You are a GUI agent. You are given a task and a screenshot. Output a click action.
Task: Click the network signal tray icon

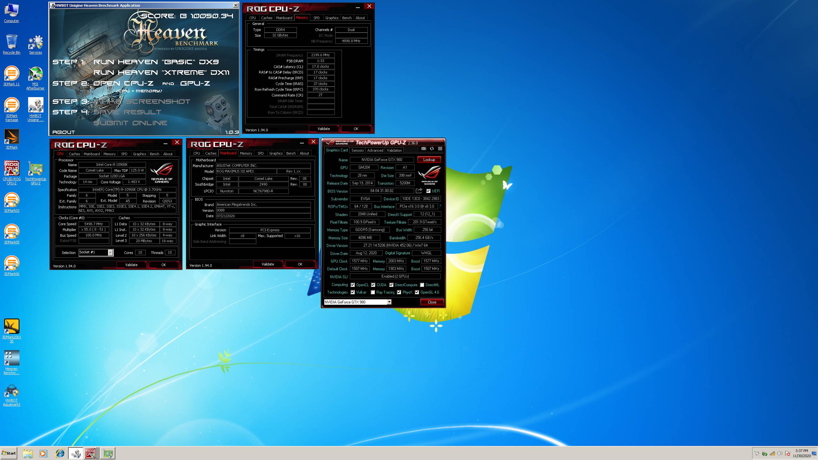tap(772, 453)
